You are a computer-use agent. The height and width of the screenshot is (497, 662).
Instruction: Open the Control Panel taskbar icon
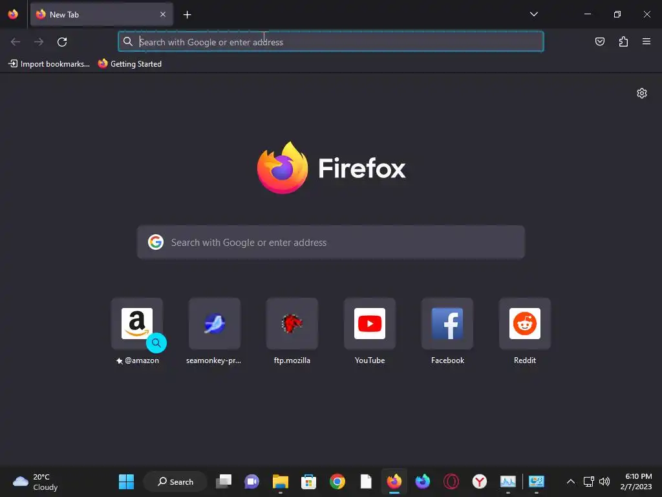(537, 481)
